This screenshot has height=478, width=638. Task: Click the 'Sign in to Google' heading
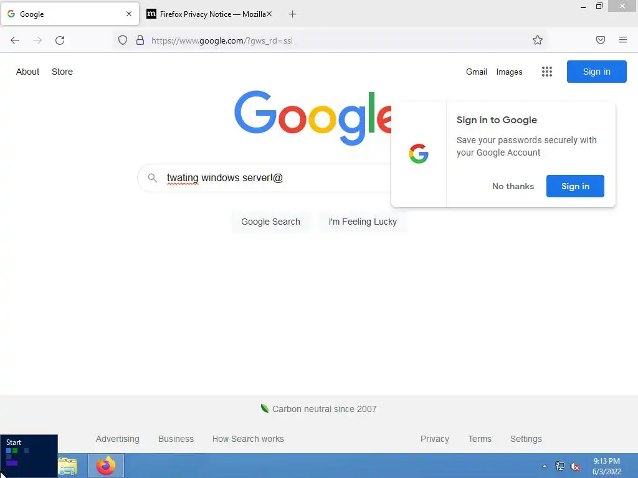point(497,120)
